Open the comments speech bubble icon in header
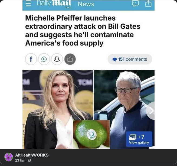Screen dimensions: 177x166 135,4
